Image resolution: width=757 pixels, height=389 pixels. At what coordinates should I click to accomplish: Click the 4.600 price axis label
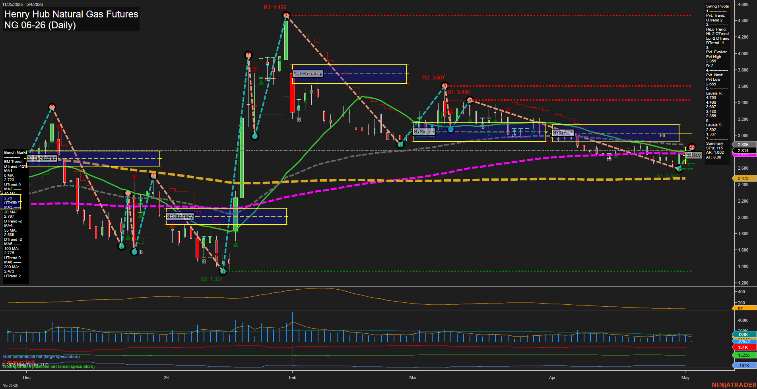click(743, 4)
